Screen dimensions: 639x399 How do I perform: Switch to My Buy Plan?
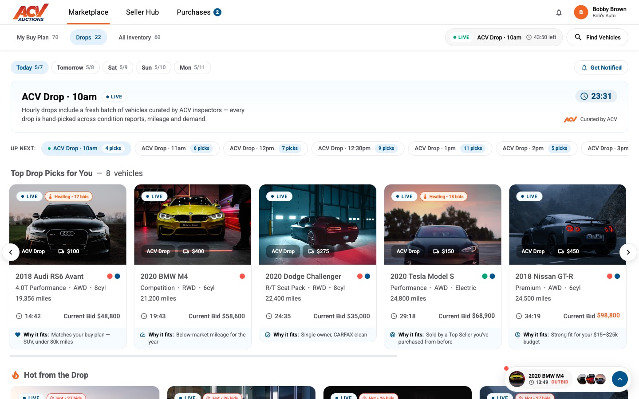[38, 37]
